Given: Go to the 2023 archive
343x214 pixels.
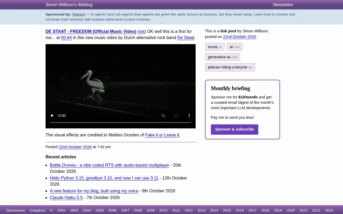Looking at the screenshot, I should (x=329, y=211).
